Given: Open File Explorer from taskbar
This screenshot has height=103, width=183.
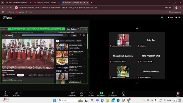Looking at the screenshot, I should pos(108,100).
